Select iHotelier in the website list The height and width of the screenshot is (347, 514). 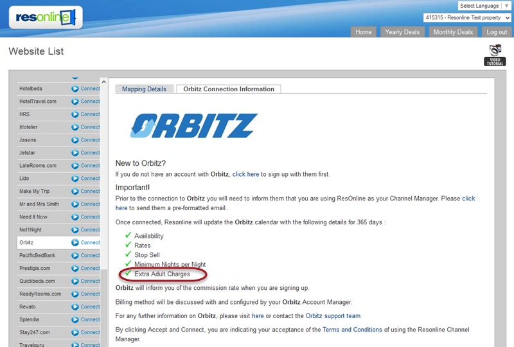click(28, 127)
